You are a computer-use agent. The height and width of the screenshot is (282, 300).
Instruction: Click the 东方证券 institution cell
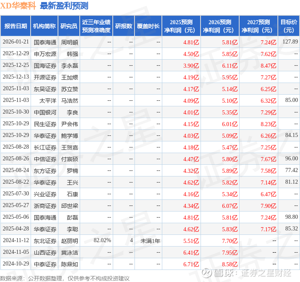click(x=45, y=171)
